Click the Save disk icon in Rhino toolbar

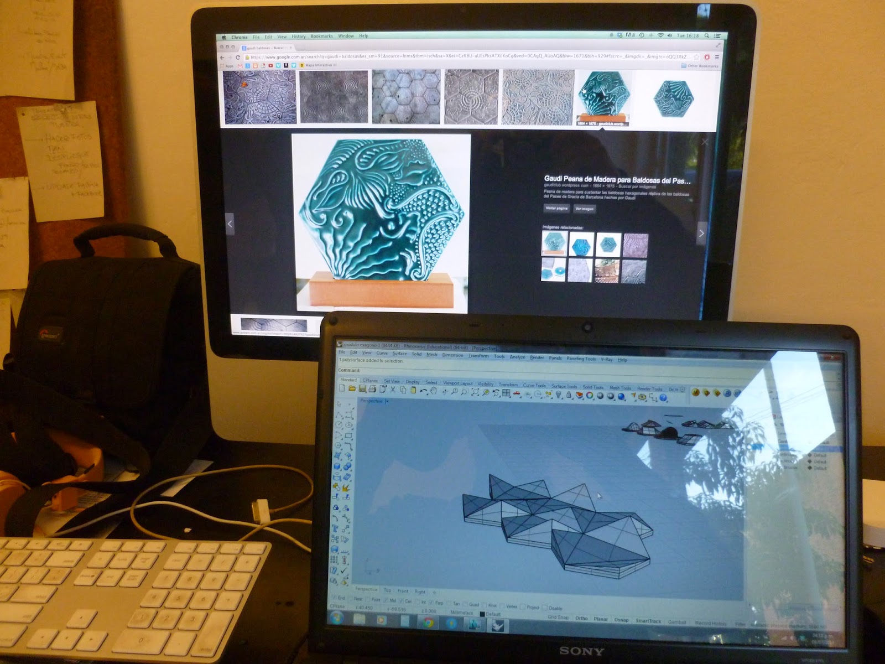[362, 389]
